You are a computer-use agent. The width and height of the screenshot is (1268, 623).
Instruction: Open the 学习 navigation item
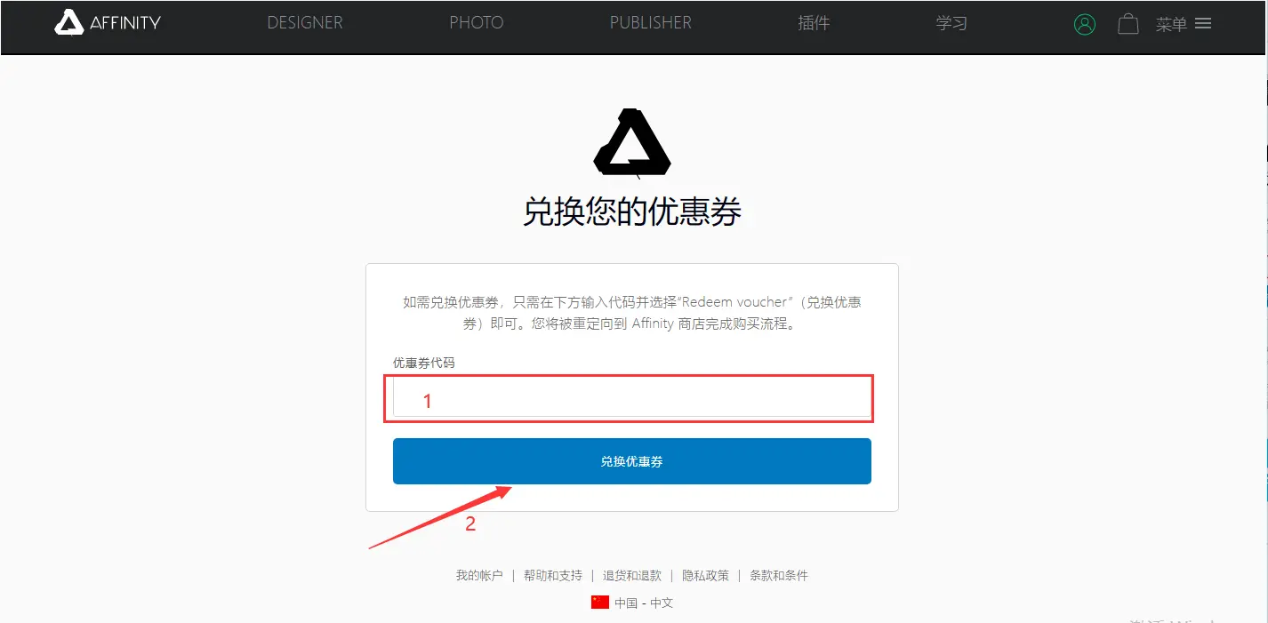tap(951, 24)
